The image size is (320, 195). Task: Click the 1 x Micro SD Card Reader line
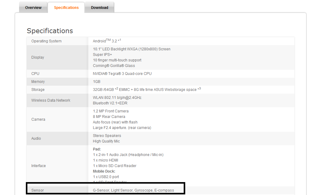point(114,166)
